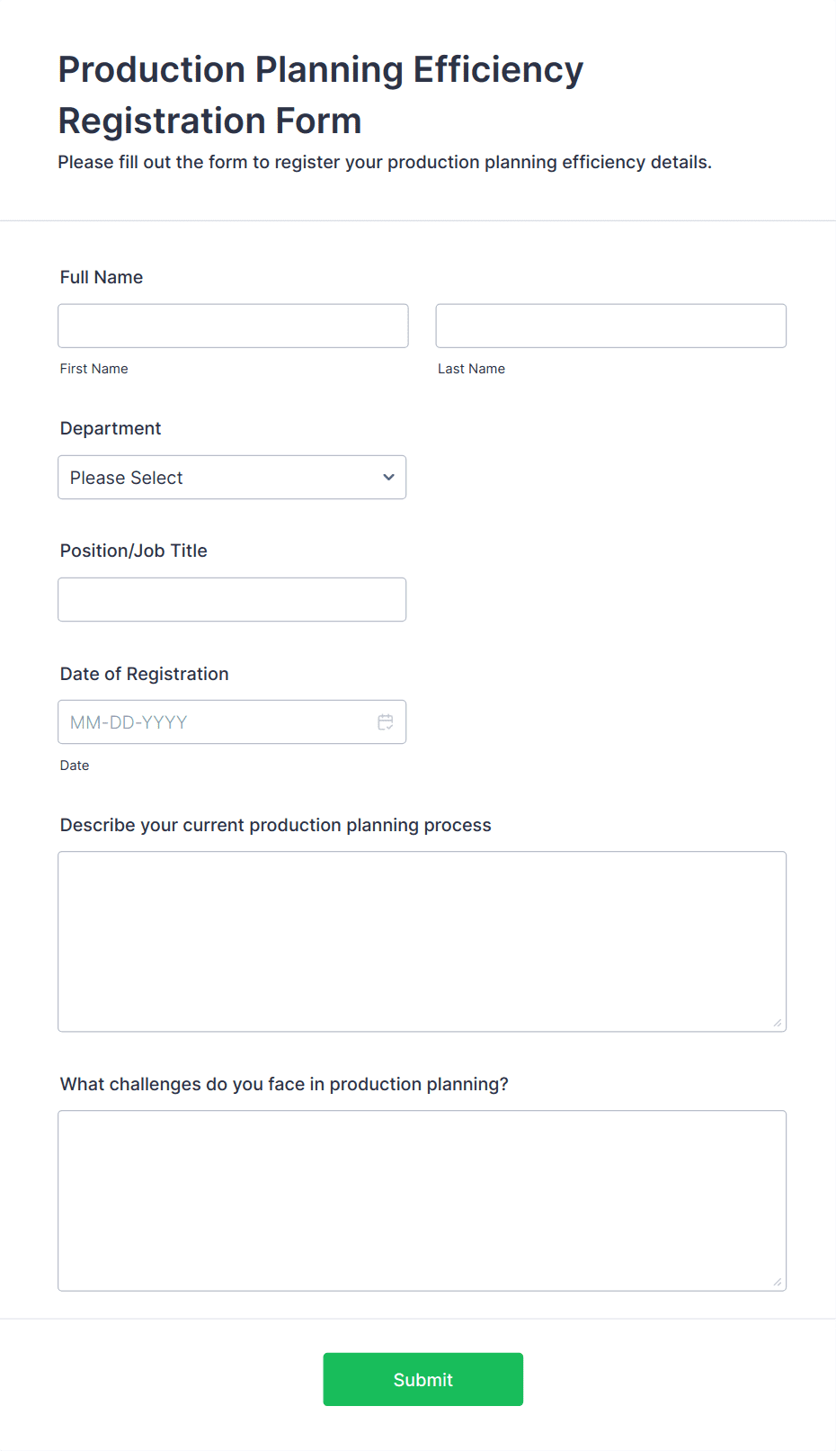Viewport: 836px width, 1451px height.
Task: Expand the date picker from the Date of Registration field
Action: (385, 721)
